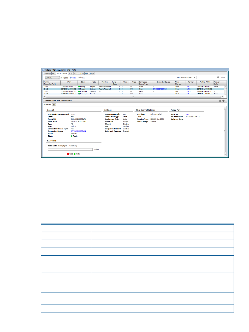Viewport: 249px width, 332px height.
Task: Open the RCFC tab
Action: pyautogui.click(x=71, y=74)
